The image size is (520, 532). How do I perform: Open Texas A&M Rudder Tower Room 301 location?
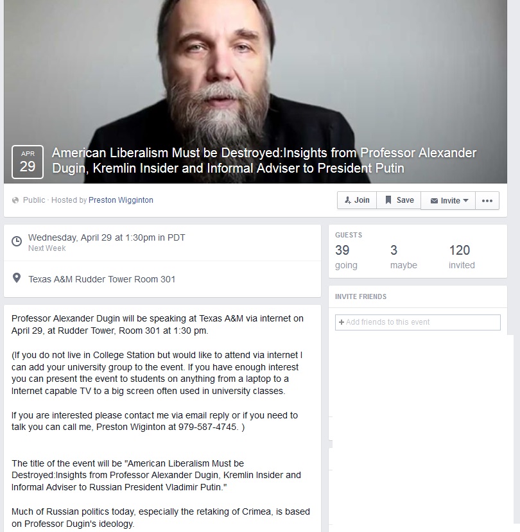[102, 279]
